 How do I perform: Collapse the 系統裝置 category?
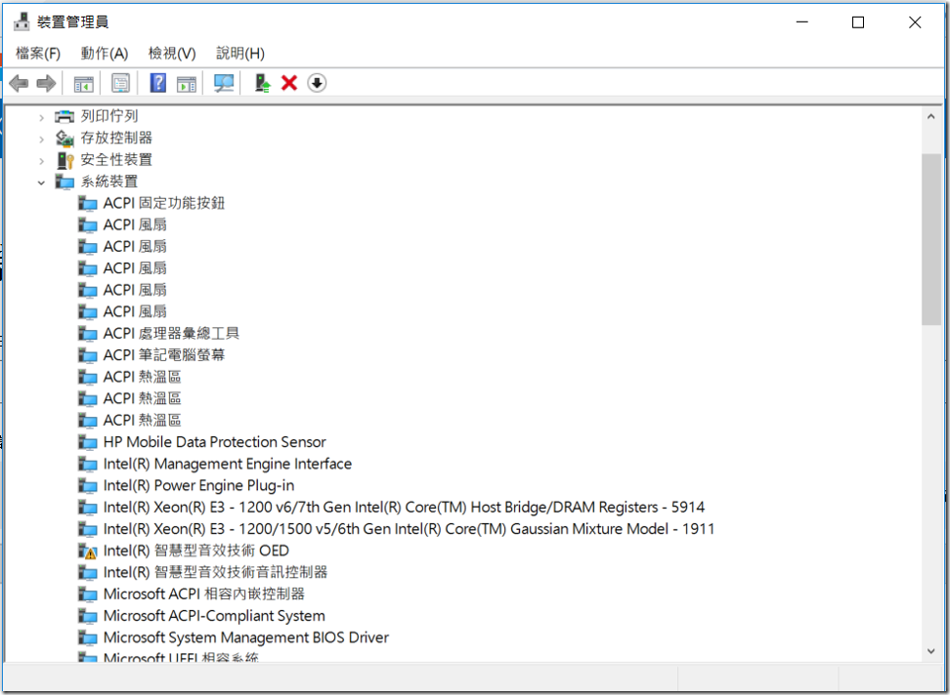41,183
